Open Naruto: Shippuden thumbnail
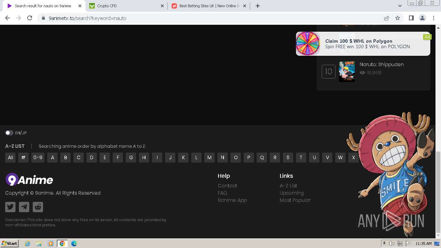Screen dimensions: 441x248 coord(347,72)
